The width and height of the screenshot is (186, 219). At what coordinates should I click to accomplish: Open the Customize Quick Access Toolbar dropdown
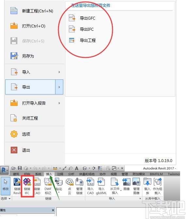click(x=122, y=168)
